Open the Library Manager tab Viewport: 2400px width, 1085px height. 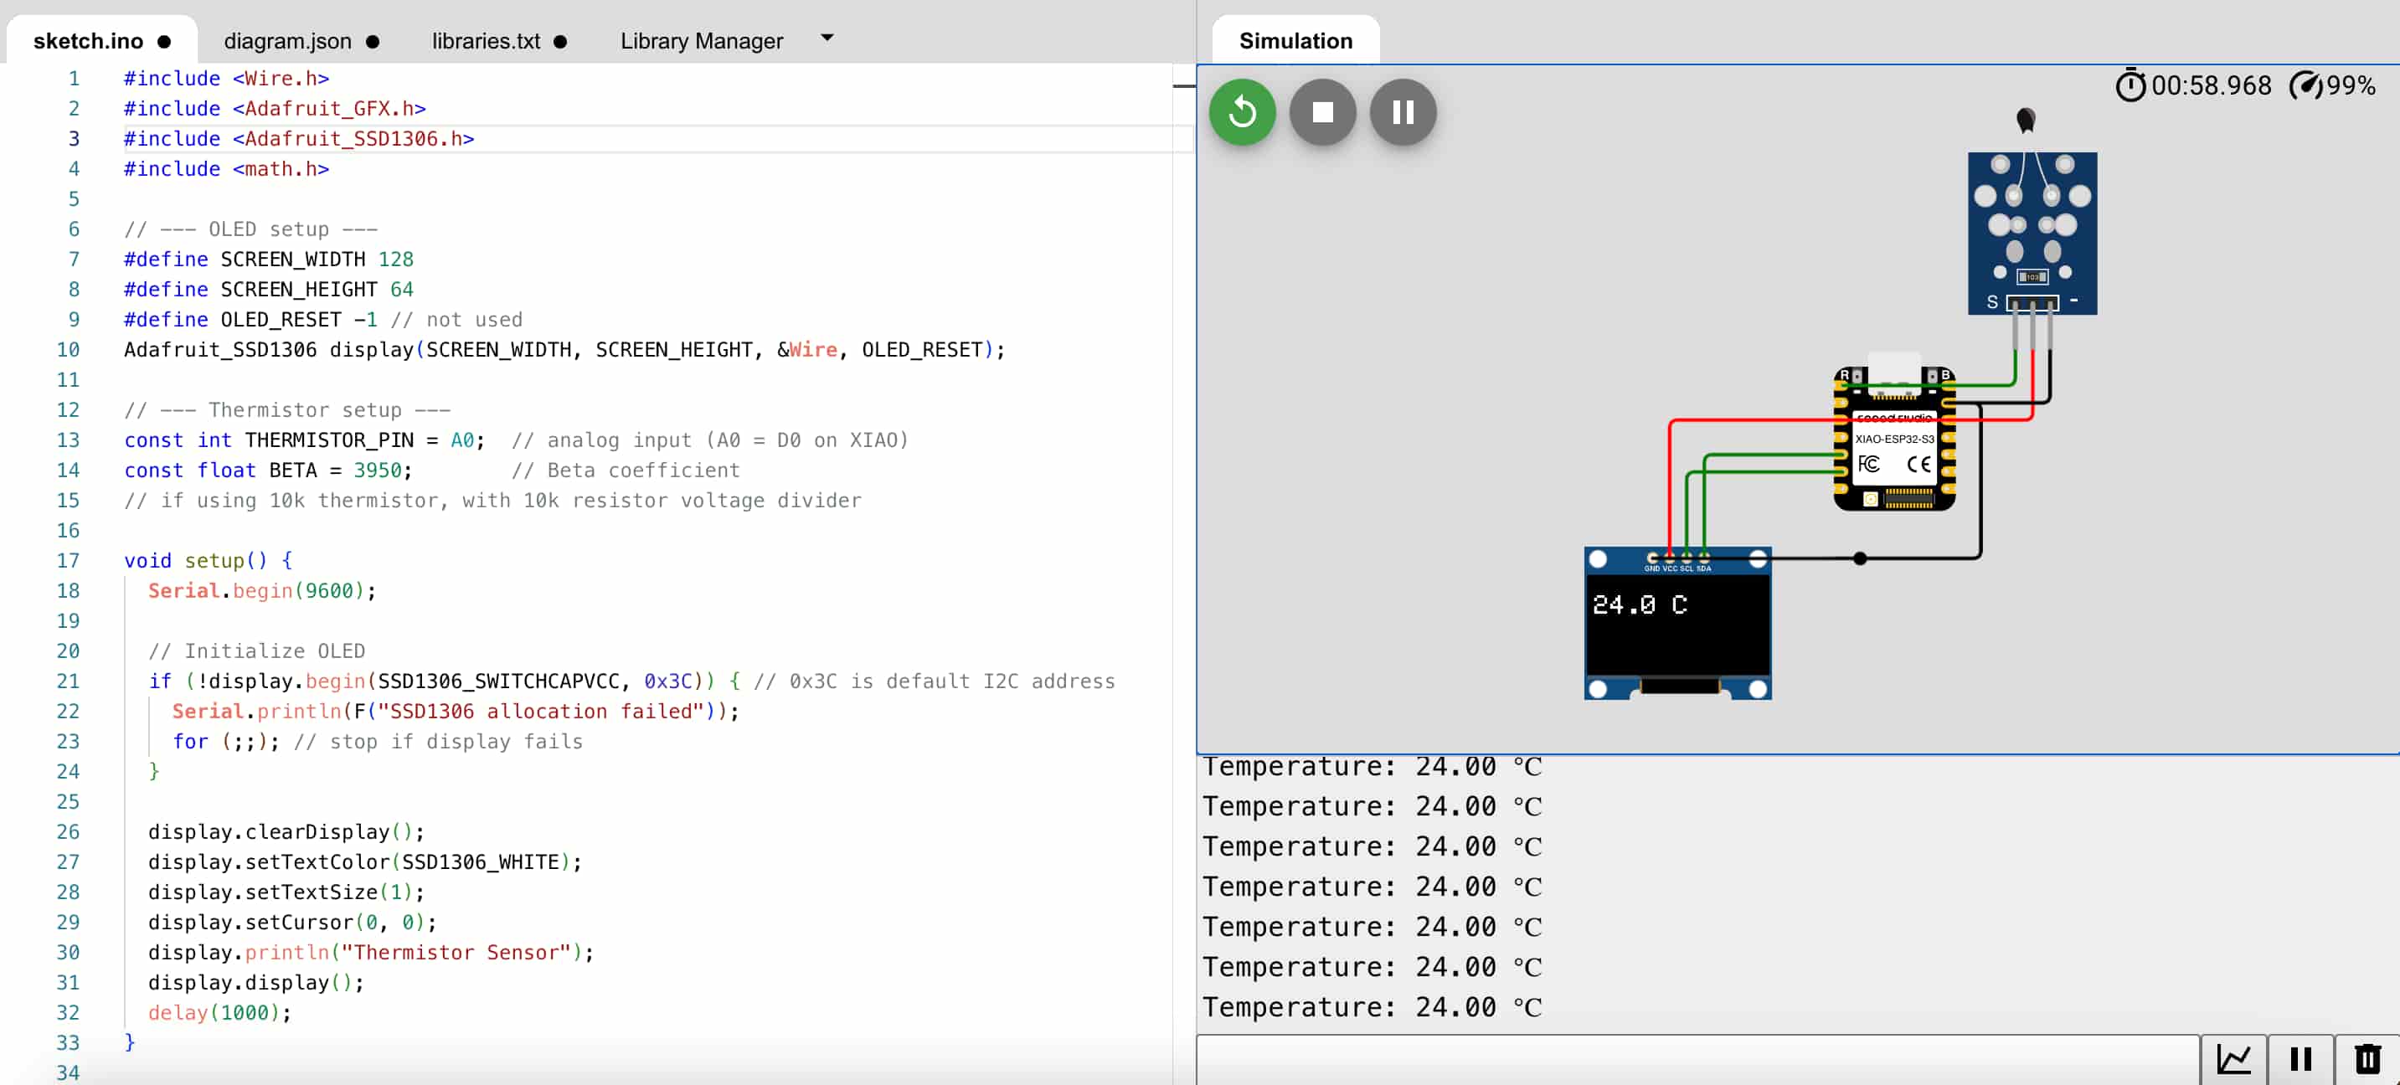pyautogui.click(x=701, y=41)
